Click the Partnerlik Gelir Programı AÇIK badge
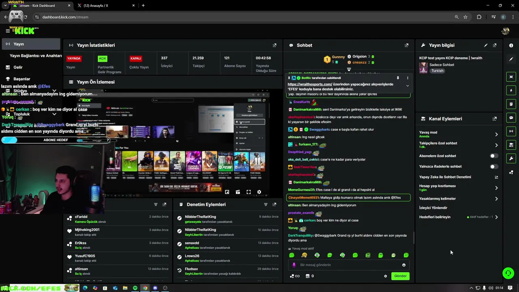This screenshot has height=292, width=519. click(103, 58)
